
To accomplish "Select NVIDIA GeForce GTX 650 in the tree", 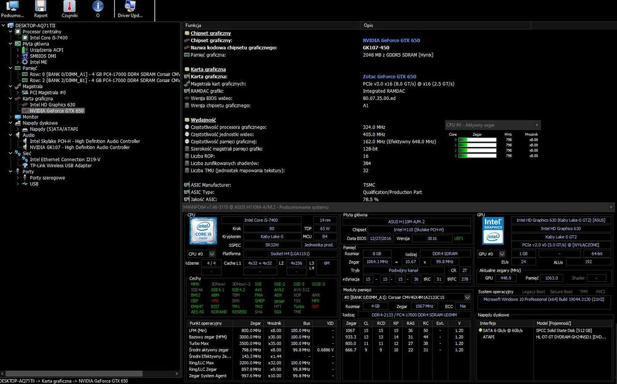I will (x=57, y=111).
